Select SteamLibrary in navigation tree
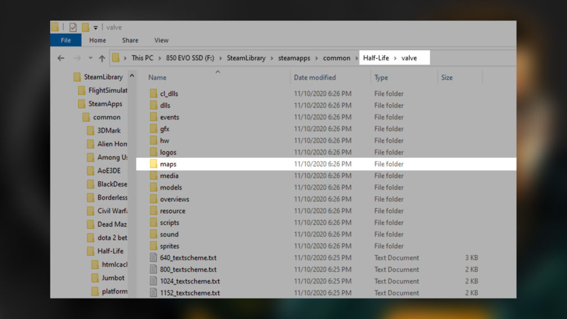Viewport: 567px width, 319px height. click(104, 76)
